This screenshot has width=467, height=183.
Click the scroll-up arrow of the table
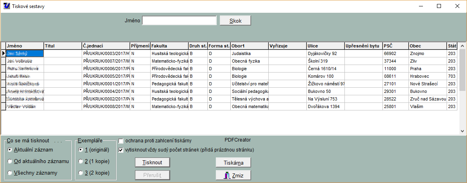point(463,45)
